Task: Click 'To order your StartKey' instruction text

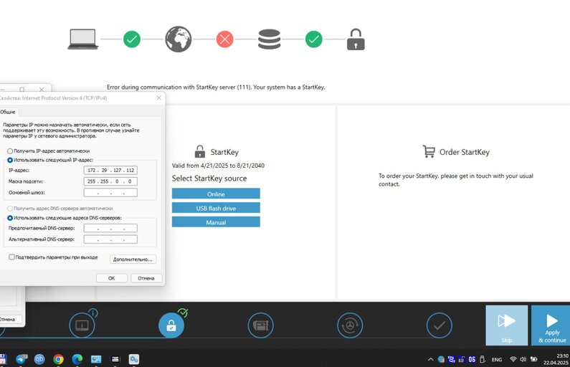Action: click(x=456, y=180)
